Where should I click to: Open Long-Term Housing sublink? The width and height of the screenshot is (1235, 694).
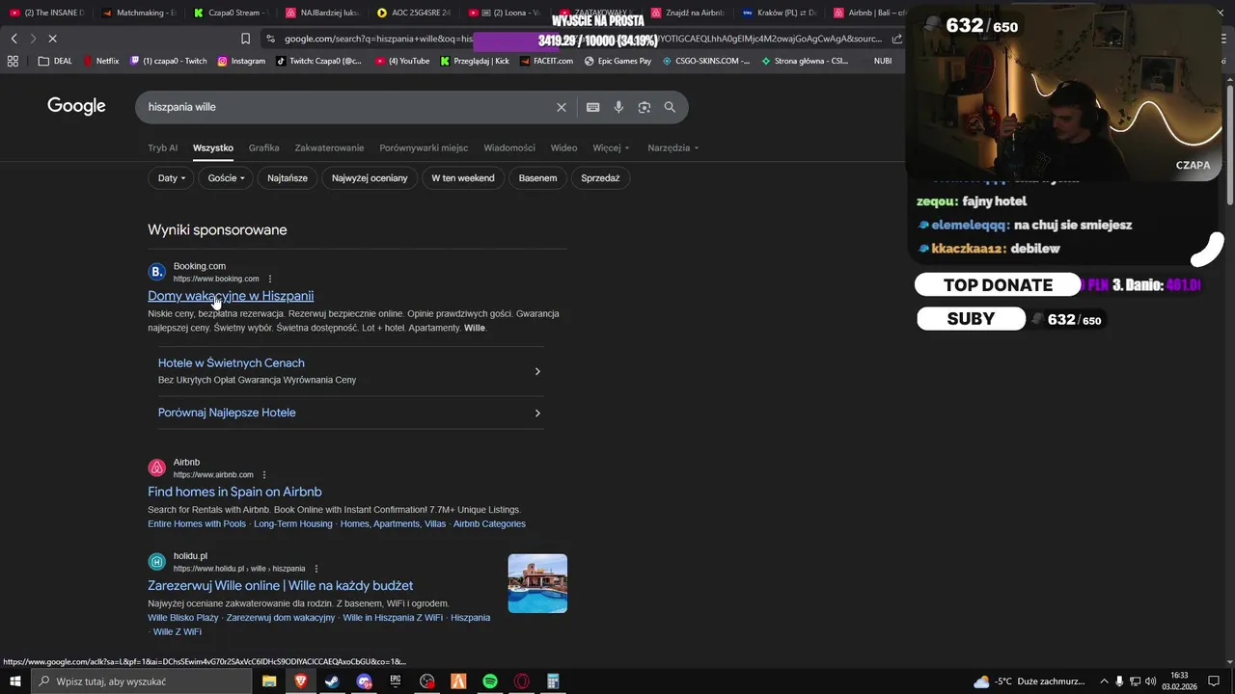293,523
